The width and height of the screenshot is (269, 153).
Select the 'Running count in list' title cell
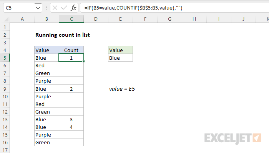63,35
